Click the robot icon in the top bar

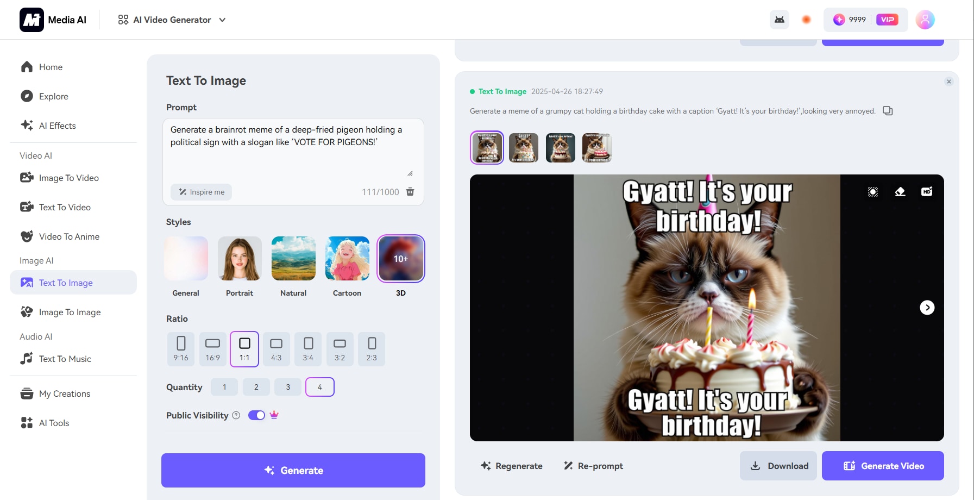click(780, 19)
